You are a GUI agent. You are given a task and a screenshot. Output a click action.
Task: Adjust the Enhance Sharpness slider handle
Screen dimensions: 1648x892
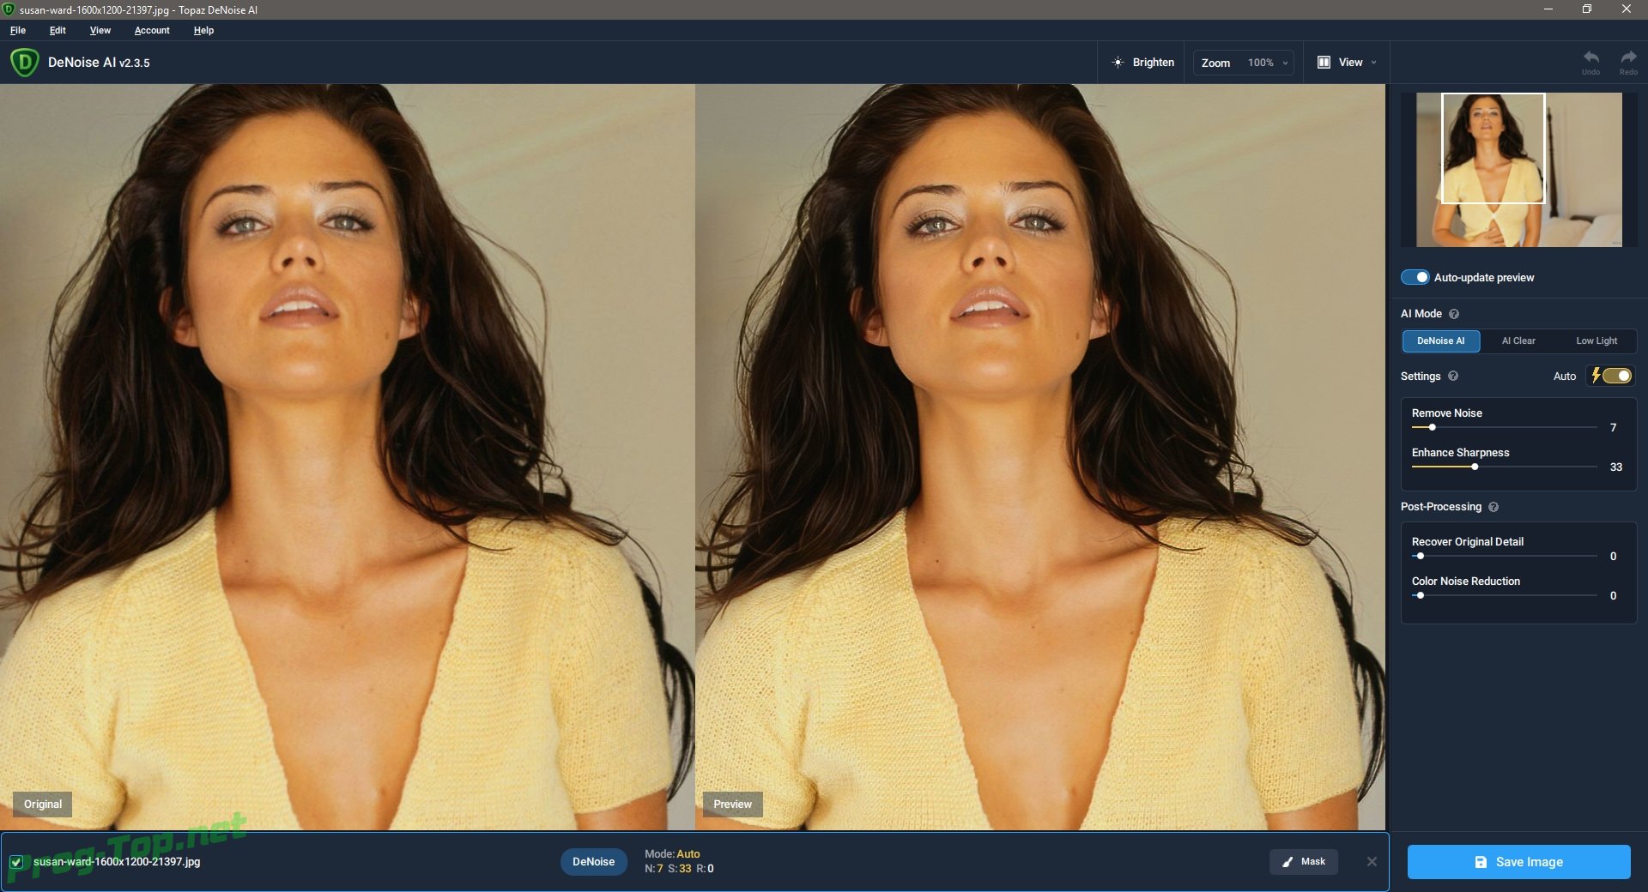click(1475, 467)
